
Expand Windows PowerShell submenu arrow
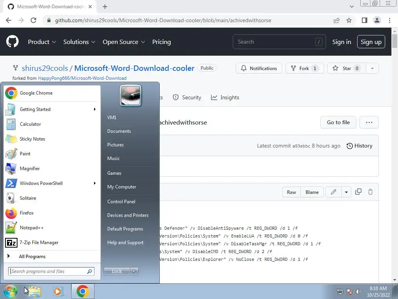click(x=95, y=183)
